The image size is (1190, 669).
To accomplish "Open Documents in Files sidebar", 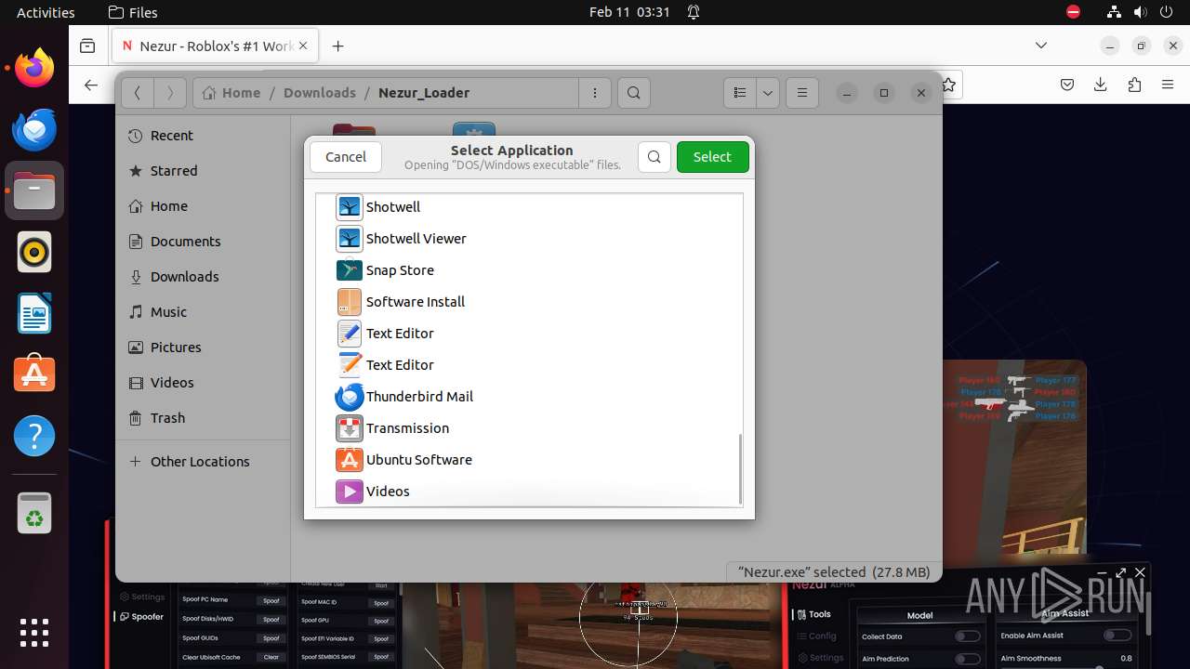I will (203, 242).
